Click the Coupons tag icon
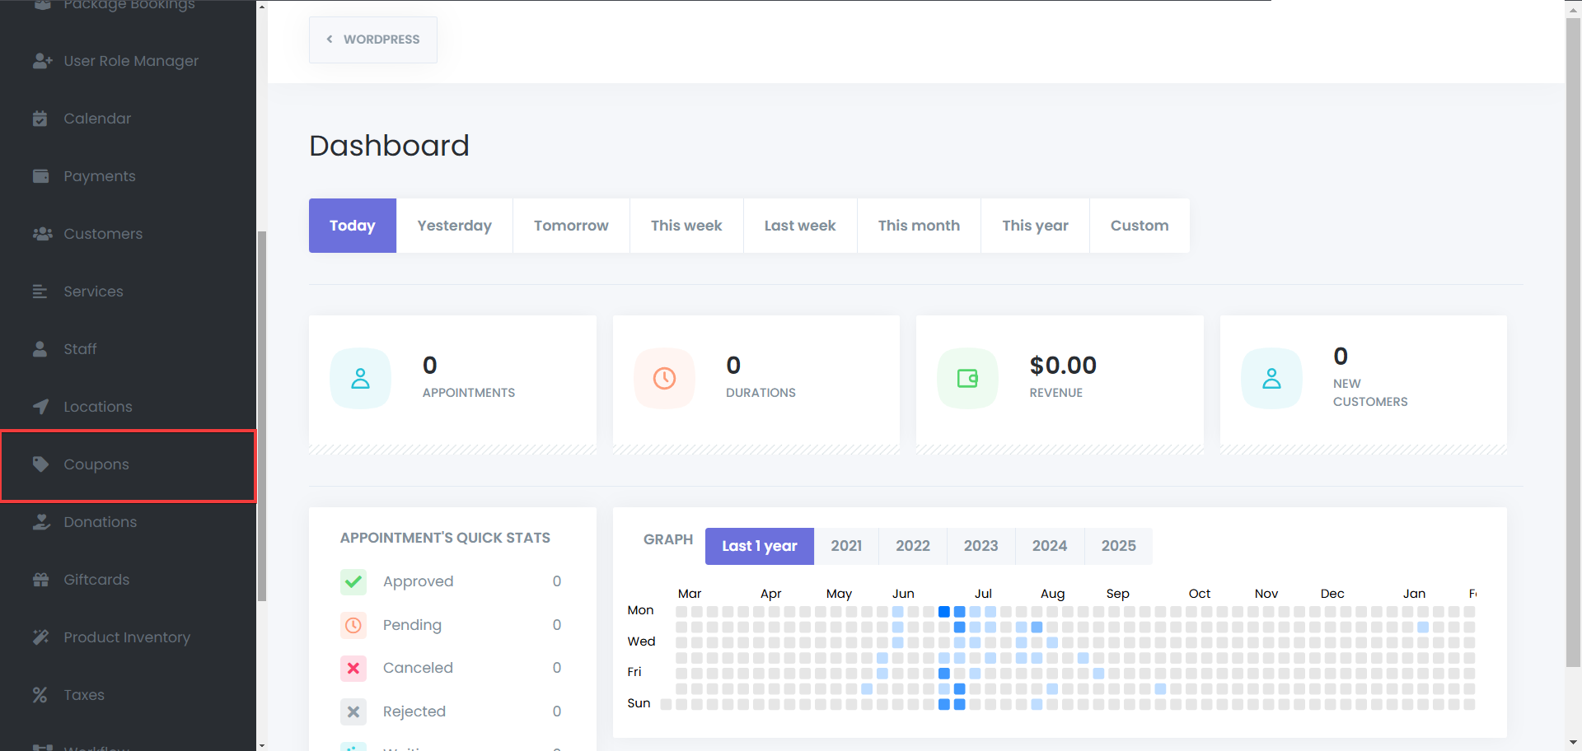1582x751 pixels. 40,464
